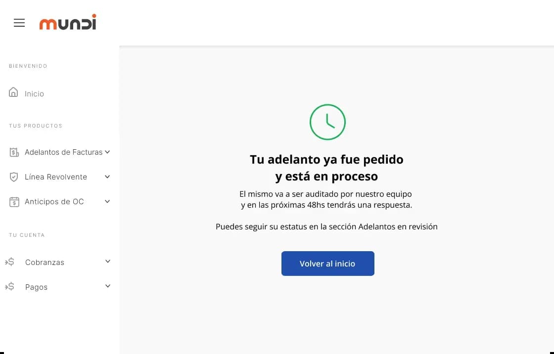
Task: Select the TUS PRODUCTOS section header
Action: click(x=35, y=126)
